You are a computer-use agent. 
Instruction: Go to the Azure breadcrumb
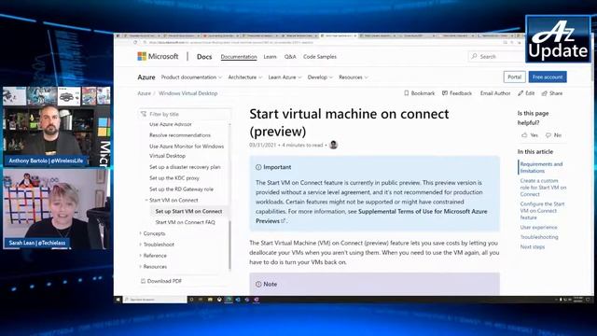point(144,93)
